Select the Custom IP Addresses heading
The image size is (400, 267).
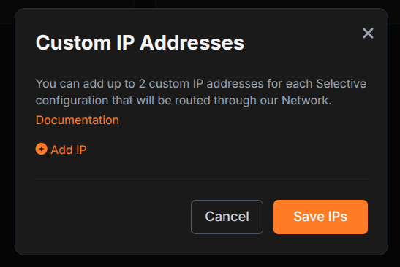(140, 42)
